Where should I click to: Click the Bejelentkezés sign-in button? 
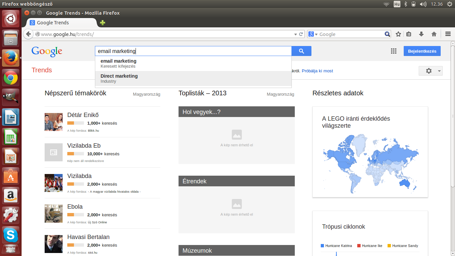tap(422, 51)
